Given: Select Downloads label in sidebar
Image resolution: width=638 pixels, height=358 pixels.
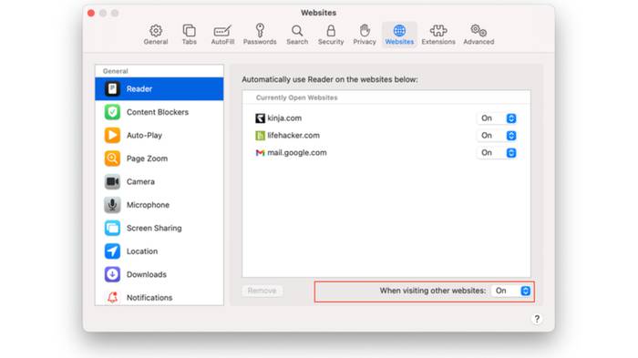Looking at the screenshot, I should point(146,274).
